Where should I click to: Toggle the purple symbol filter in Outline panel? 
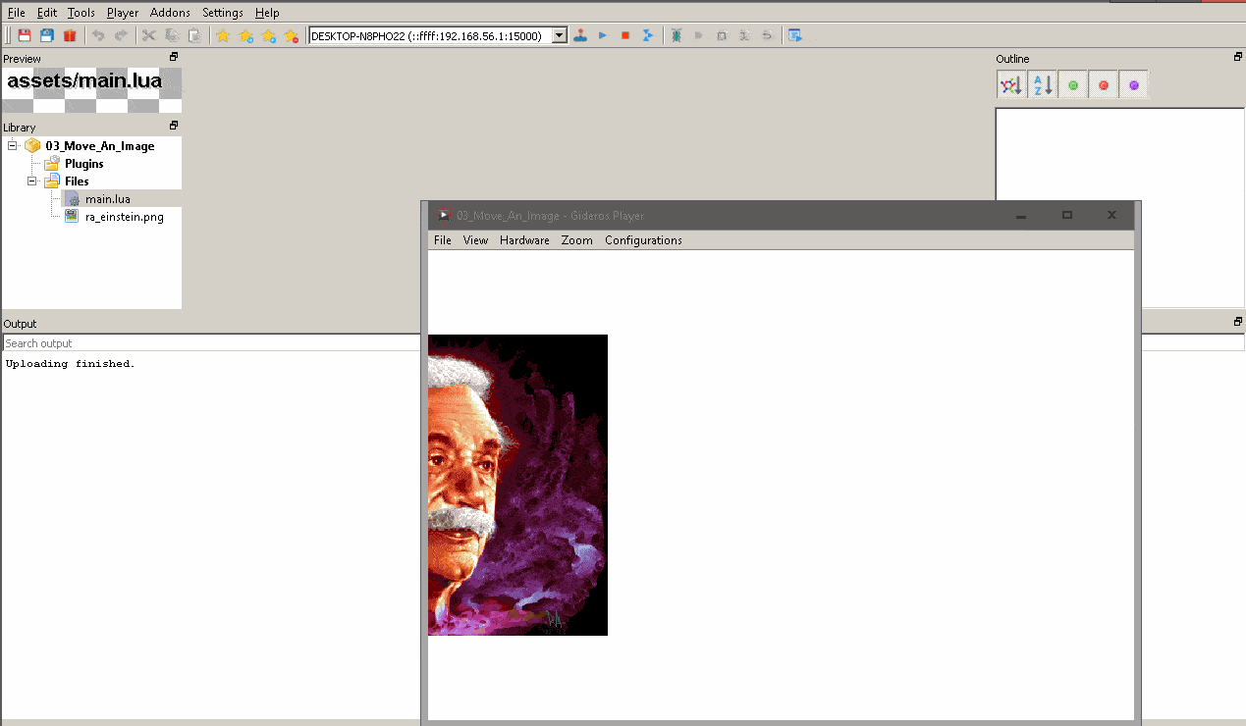click(1133, 84)
